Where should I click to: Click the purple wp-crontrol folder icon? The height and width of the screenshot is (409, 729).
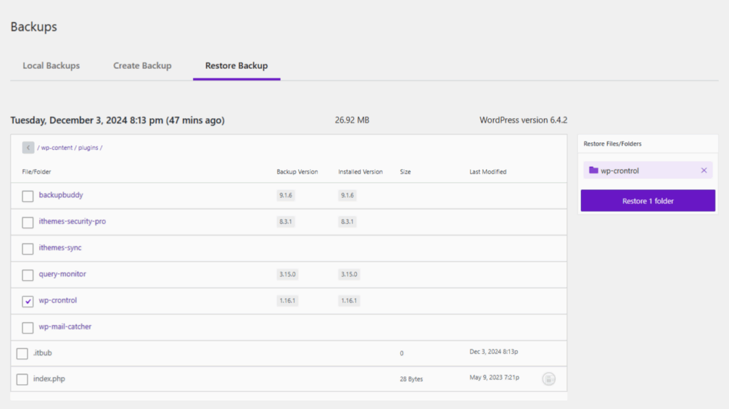coord(593,171)
